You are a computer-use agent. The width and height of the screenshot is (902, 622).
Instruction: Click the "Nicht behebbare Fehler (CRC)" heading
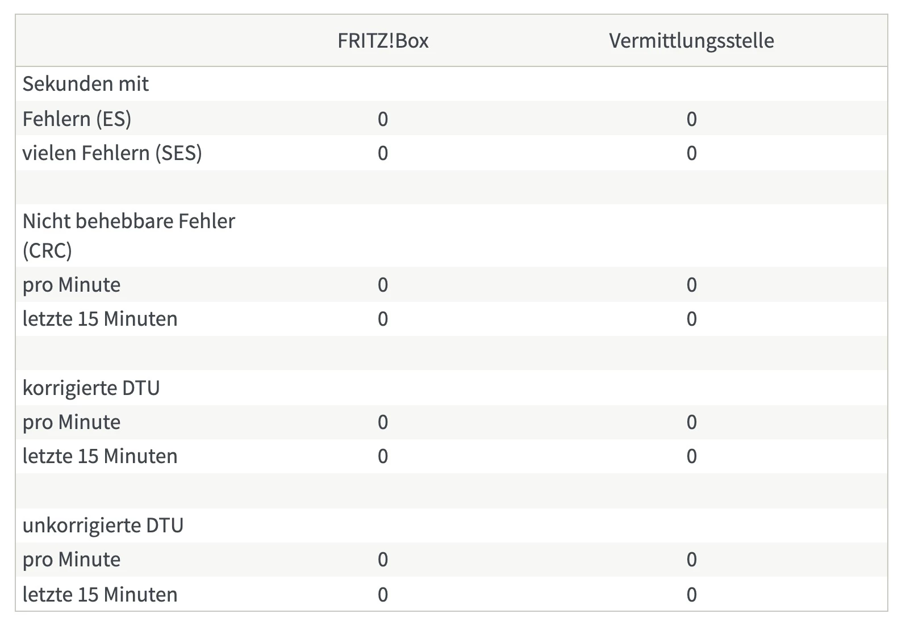[128, 235]
